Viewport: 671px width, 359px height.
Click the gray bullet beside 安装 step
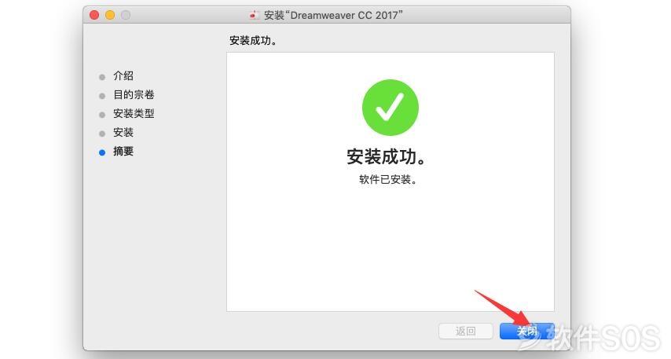point(102,134)
